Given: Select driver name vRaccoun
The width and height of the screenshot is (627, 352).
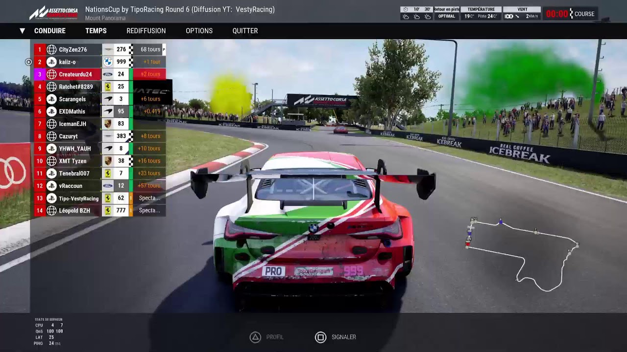Looking at the screenshot, I should 71,186.
